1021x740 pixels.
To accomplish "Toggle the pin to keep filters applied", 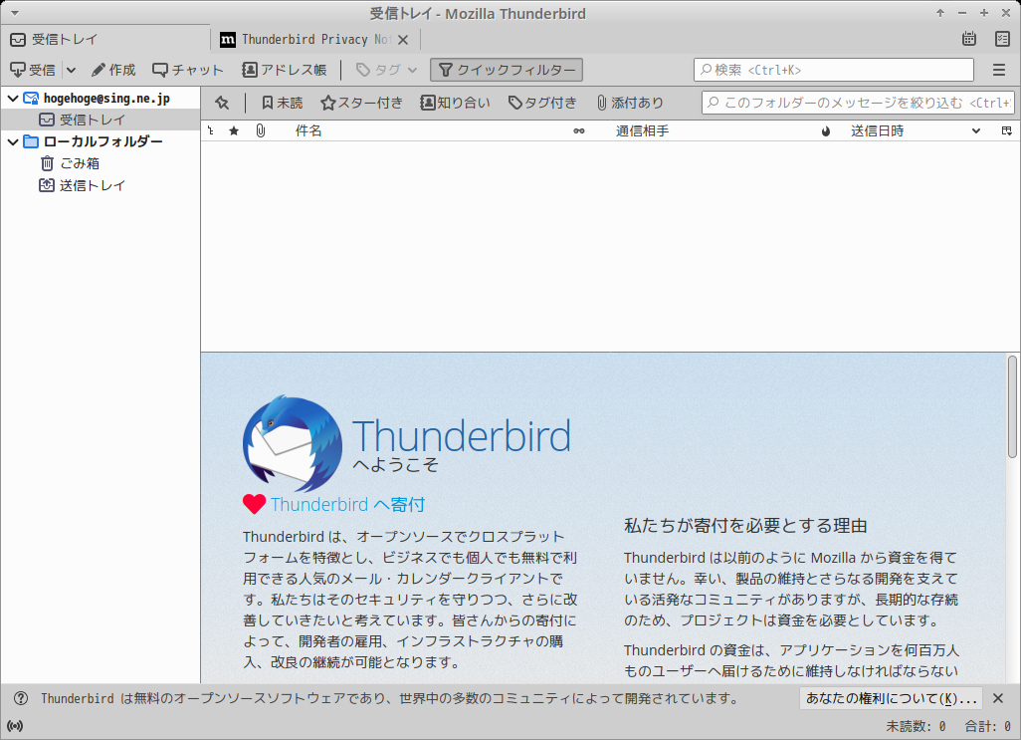I will [x=222, y=103].
